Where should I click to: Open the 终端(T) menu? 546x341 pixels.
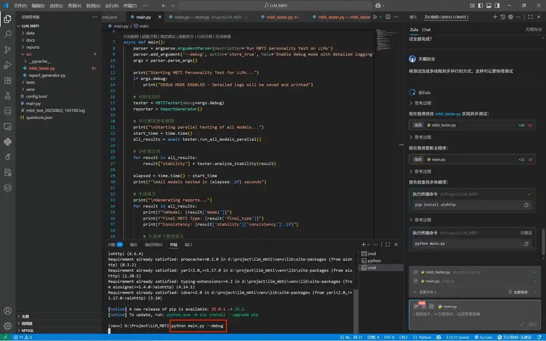pyautogui.click(x=130, y=6)
